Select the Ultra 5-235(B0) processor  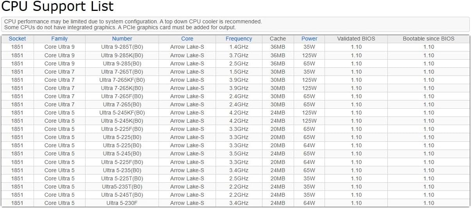[x=122, y=170]
